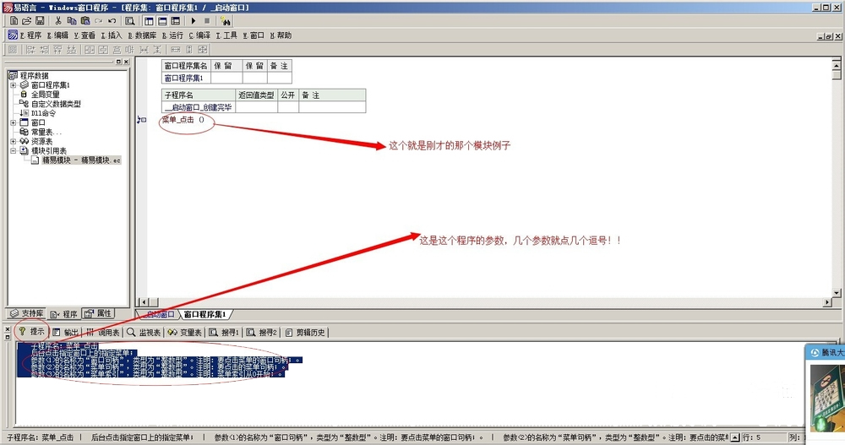Viewport: 845px width, 445px height.
Task: Expand the 窗口程序集1 tree node
Action: (14, 85)
